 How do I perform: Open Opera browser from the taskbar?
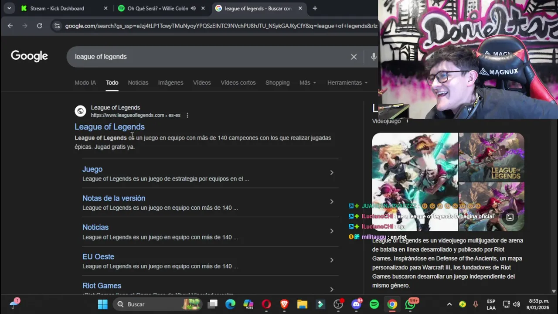tap(266, 304)
